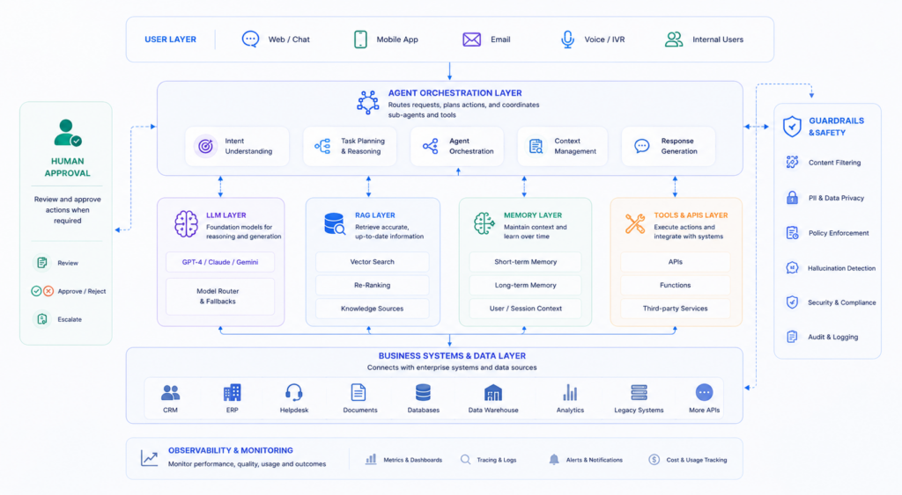Screen dimensions: 902x495
Task: Click the Intent Understanding target icon
Action: click(x=205, y=146)
